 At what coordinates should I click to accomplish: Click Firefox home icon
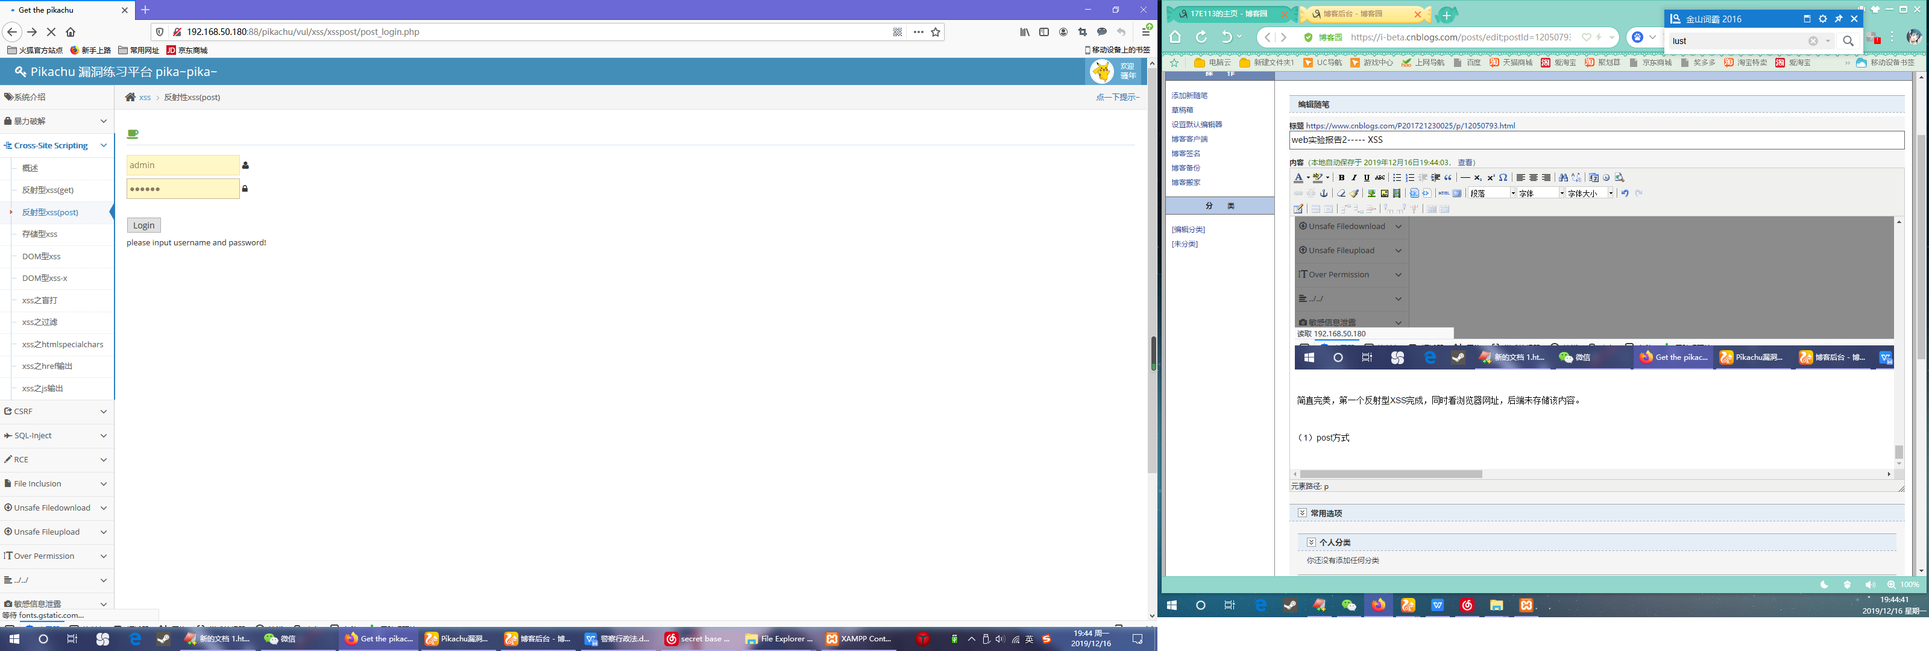[x=71, y=32]
